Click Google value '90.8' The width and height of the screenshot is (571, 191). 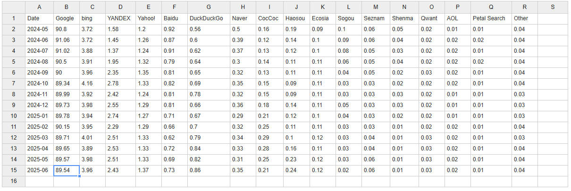click(x=66, y=29)
